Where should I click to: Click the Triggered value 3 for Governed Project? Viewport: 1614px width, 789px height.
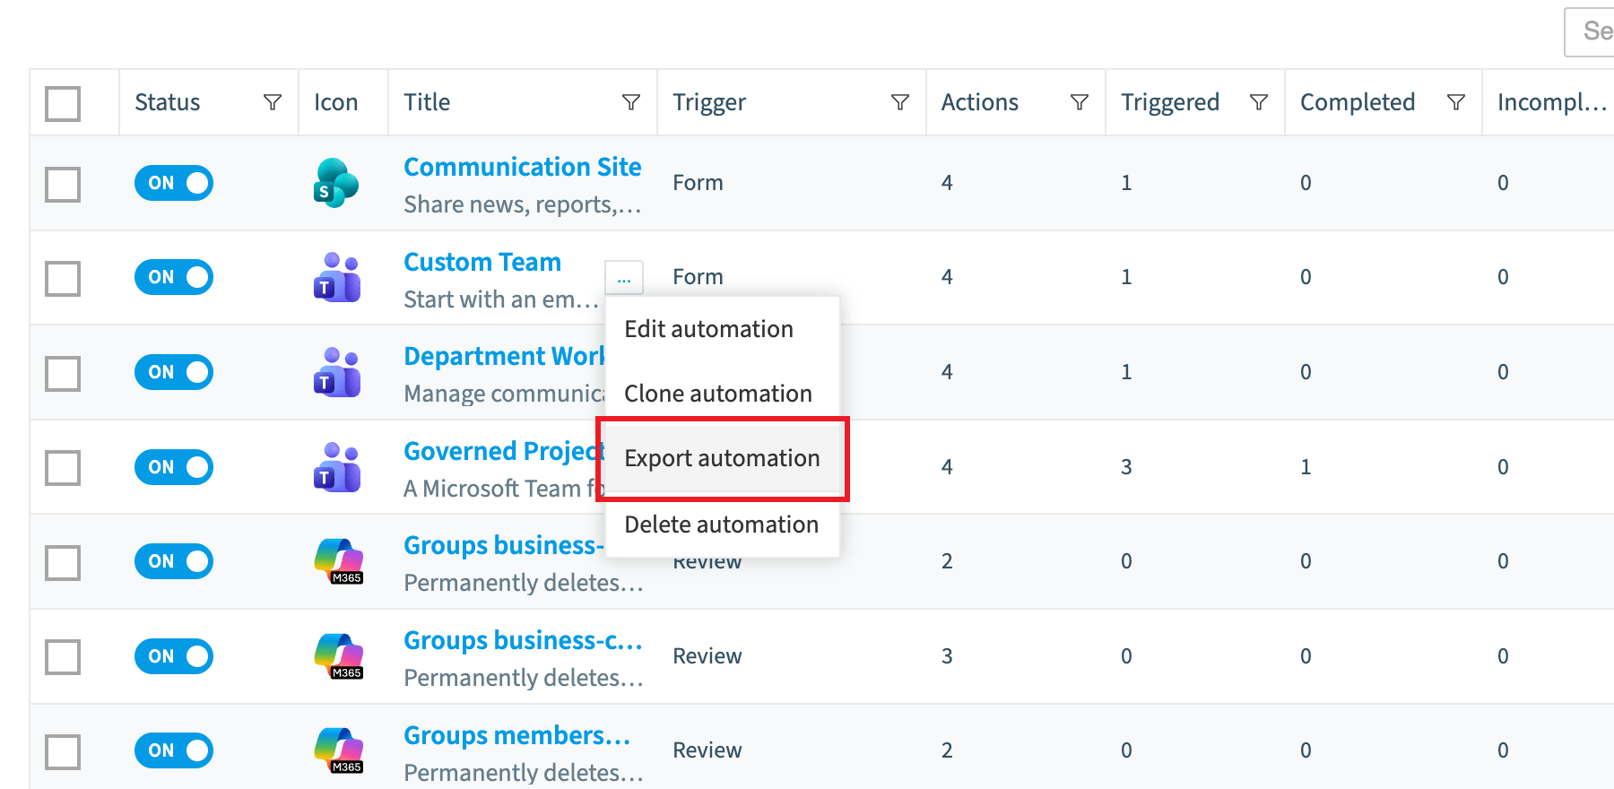tap(1126, 467)
